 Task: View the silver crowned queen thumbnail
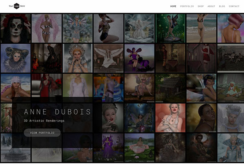(77, 58)
